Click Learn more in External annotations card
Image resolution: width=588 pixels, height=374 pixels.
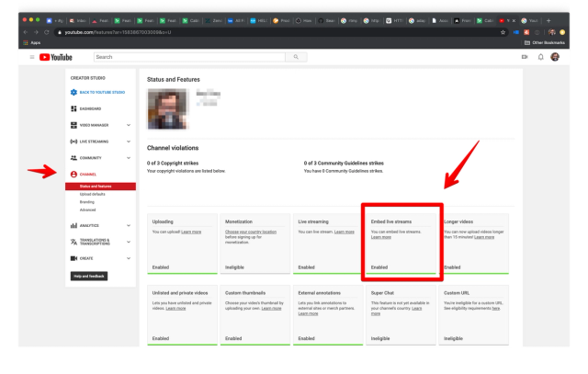point(309,313)
